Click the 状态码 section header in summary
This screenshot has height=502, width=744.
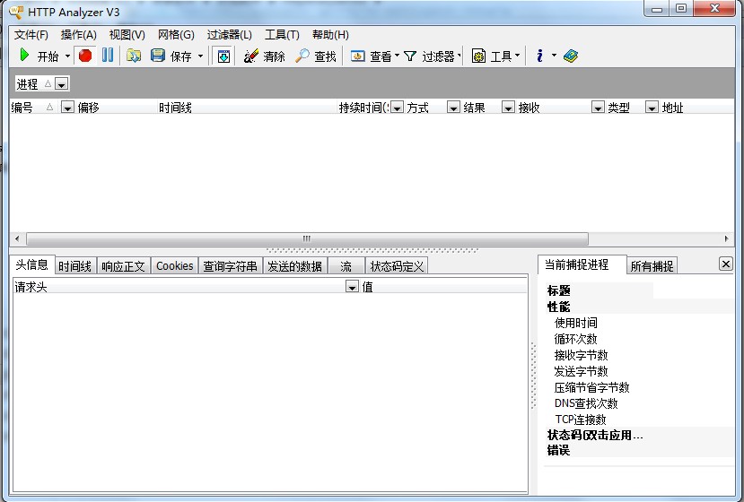point(639,435)
